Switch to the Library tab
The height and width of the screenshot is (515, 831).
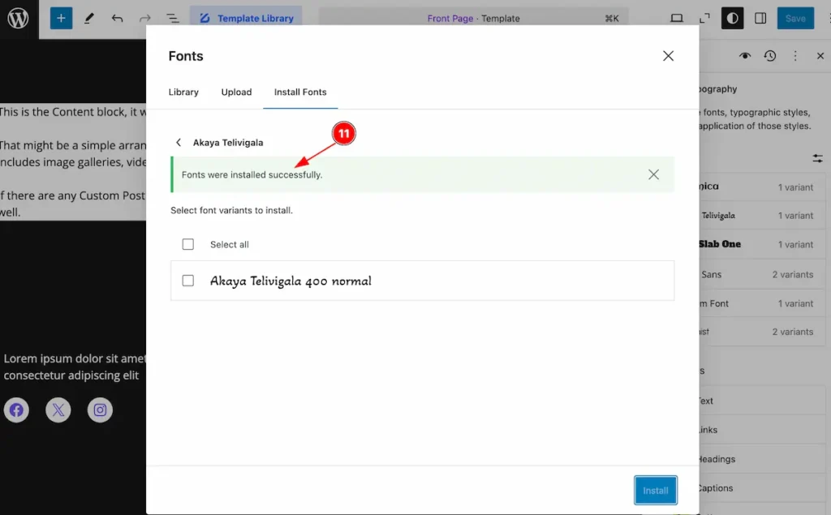(183, 92)
